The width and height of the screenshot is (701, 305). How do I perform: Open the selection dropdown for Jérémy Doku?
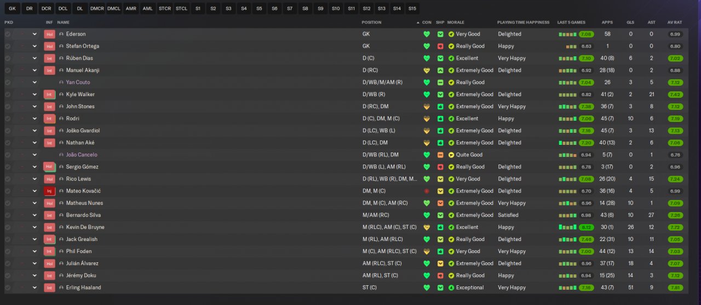(35, 275)
